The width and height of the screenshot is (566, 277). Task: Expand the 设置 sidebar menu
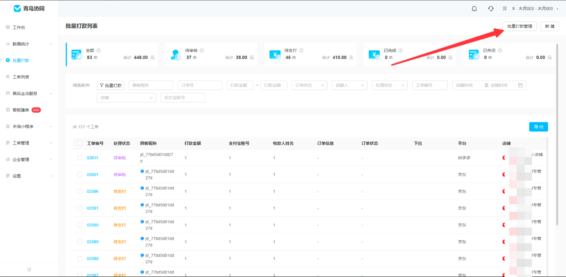[51, 176]
